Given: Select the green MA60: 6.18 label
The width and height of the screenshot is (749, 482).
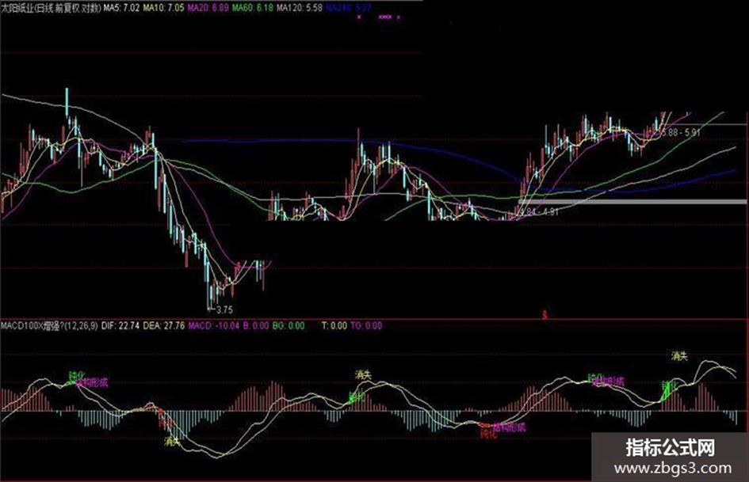Looking at the screenshot, I should pos(253,8).
